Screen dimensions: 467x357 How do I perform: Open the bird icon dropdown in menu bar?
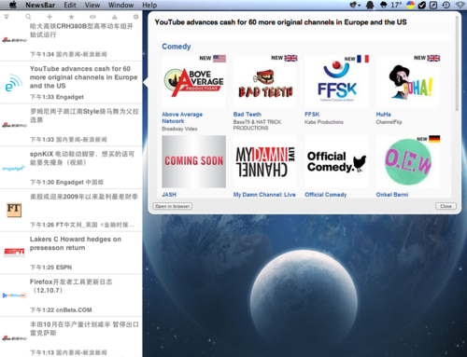tap(355, 5)
